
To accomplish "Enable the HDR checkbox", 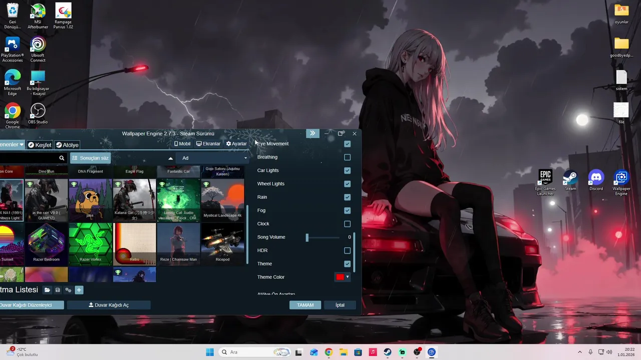I will 347,250.
